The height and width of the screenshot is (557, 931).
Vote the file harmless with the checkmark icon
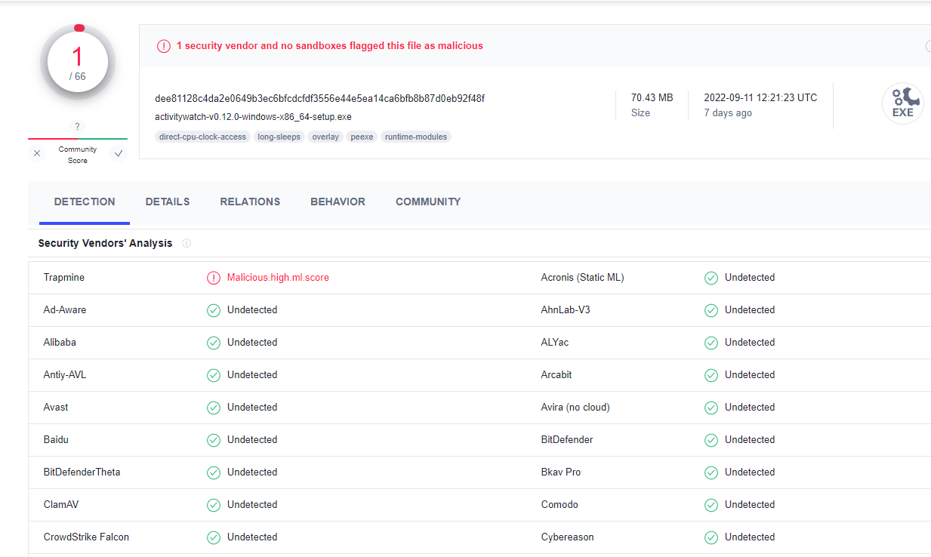[x=118, y=152]
